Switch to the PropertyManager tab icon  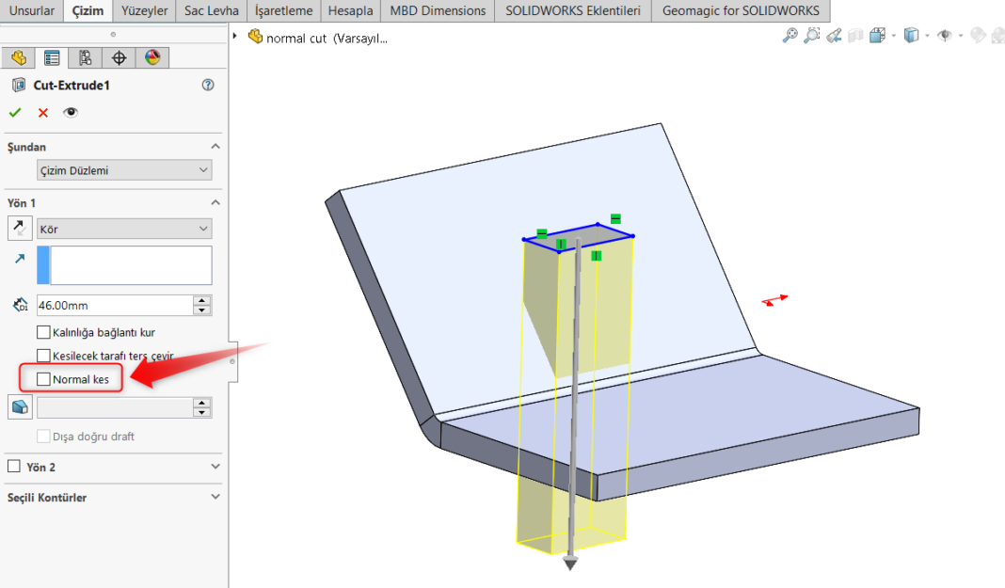[x=52, y=57]
